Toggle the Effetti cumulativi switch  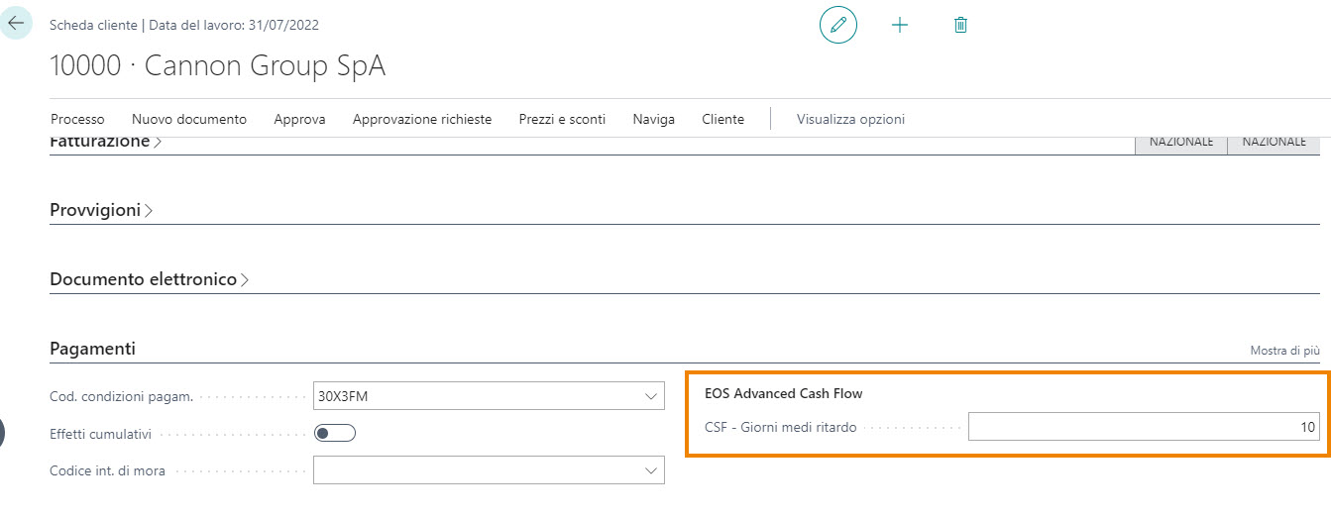click(x=334, y=433)
